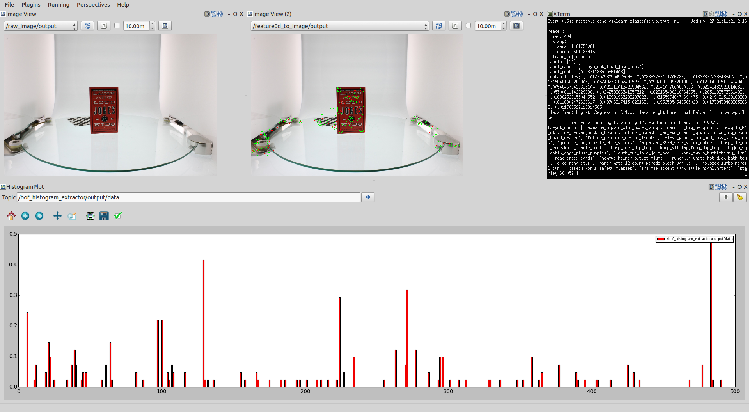
Task: Decrease range value in Image View (2)
Action: click(504, 28)
